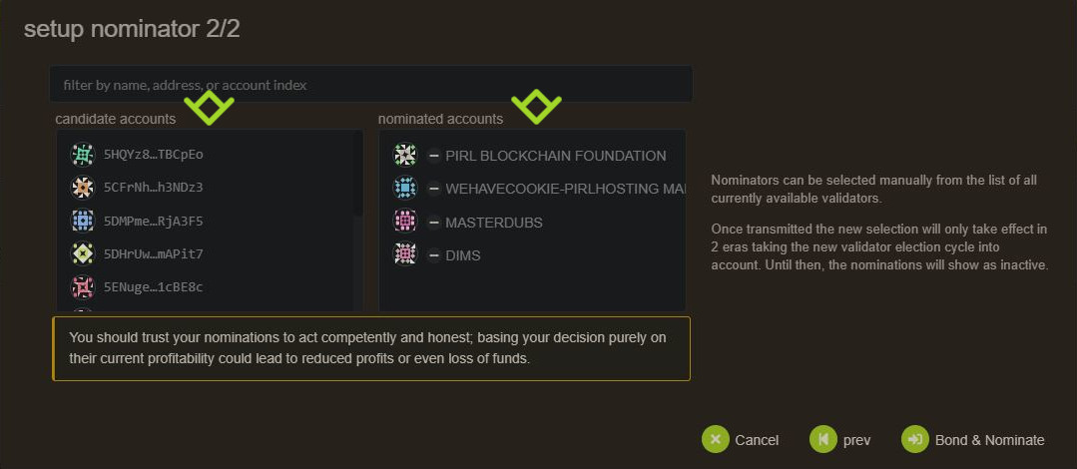Screen dimensions: 1077x469
Task: Focus the filter by name field
Action: 370,85
